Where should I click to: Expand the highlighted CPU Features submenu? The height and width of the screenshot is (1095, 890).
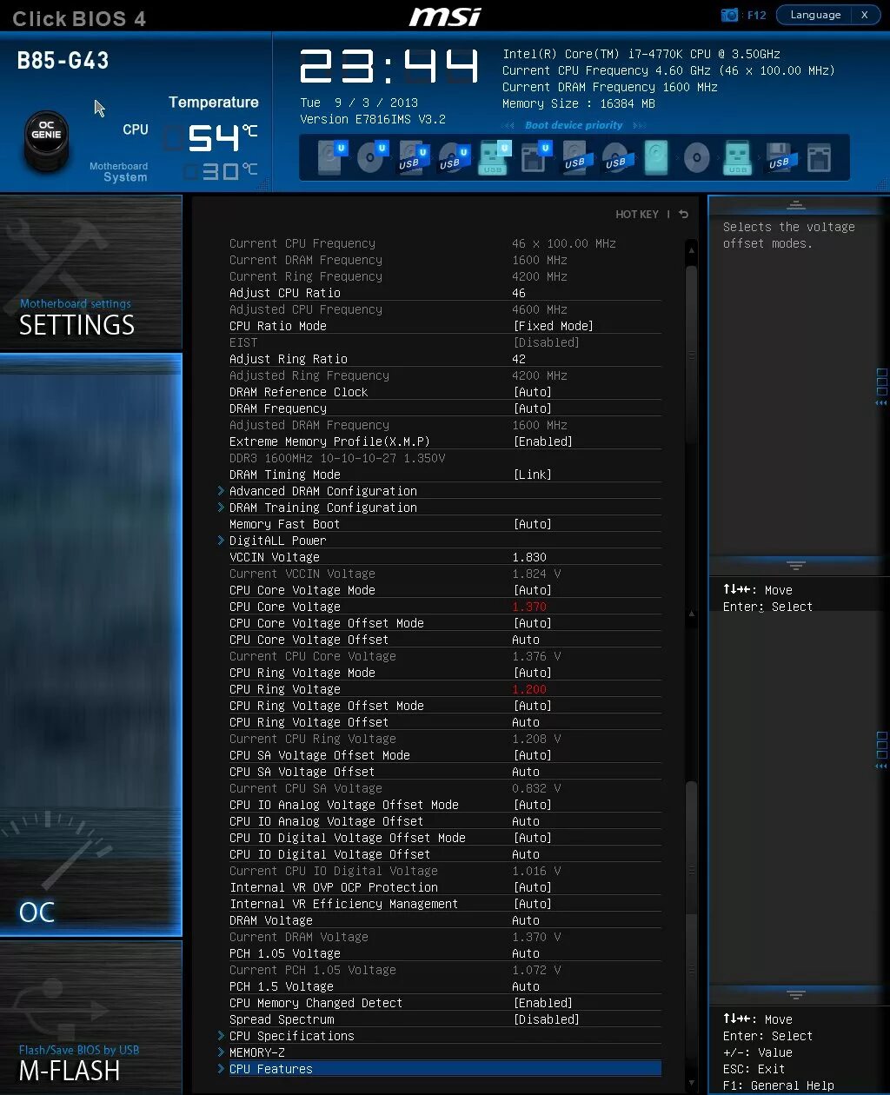(x=439, y=1069)
